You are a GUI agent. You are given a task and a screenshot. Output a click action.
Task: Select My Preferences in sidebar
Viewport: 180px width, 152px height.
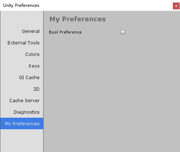[x=22, y=123]
